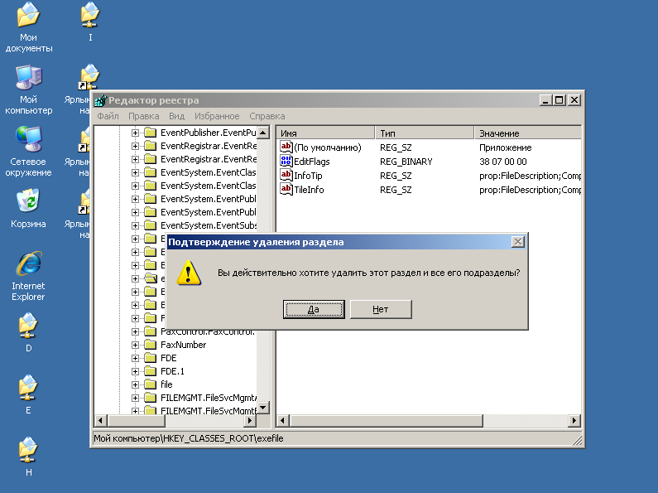Open the Избранное menu

218,116
